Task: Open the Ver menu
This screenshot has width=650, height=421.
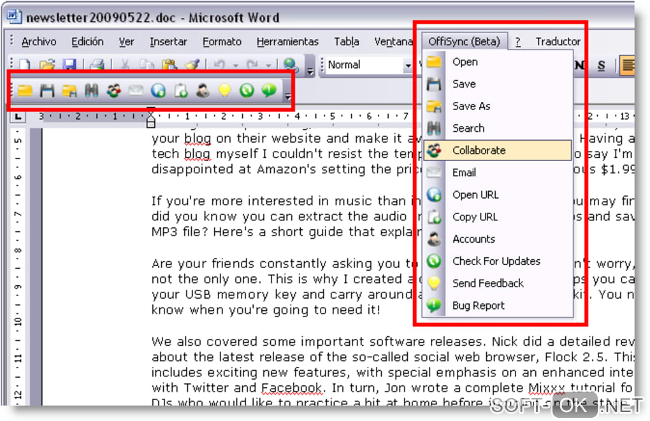Action: click(126, 42)
